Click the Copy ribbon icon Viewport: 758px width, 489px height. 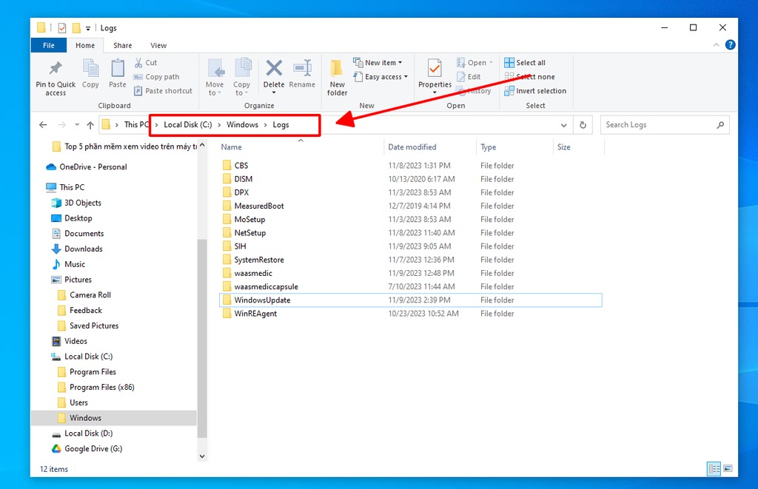pyautogui.click(x=90, y=69)
